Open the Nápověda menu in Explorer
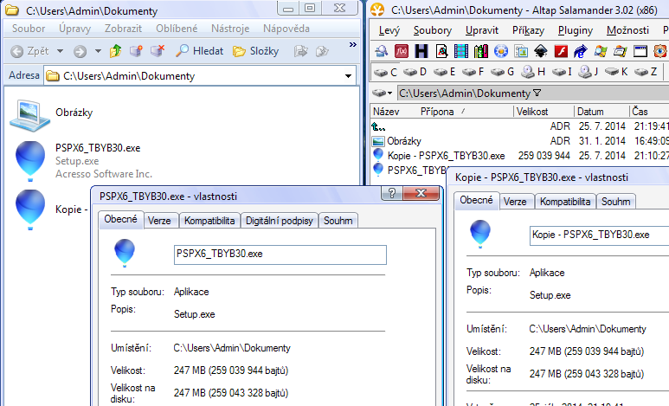Image resolution: width=669 pixels, height=406 pixels. (x=286, y=29)
